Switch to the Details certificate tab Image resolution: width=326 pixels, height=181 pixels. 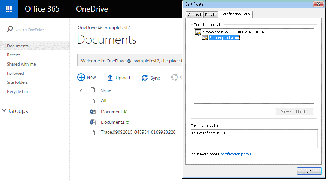point(211,15)
